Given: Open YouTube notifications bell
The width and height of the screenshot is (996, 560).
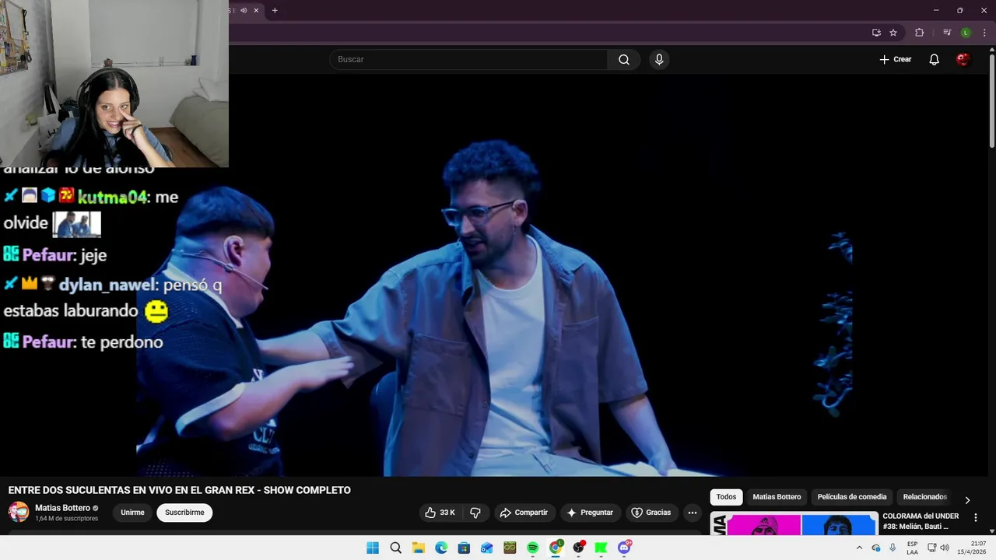Looking at the screenshot, I should point(935,60).
